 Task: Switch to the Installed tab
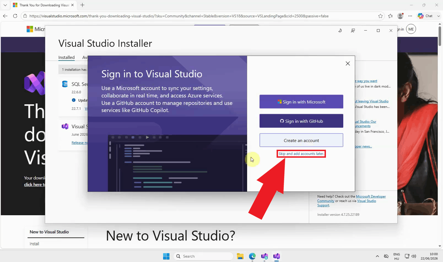tap(66, 57)
